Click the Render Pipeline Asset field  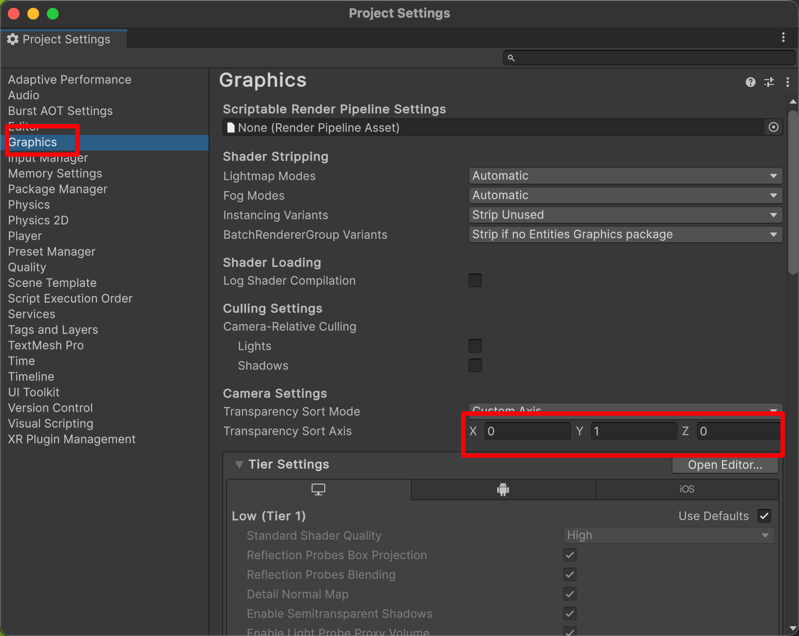[x=503, y=127]
